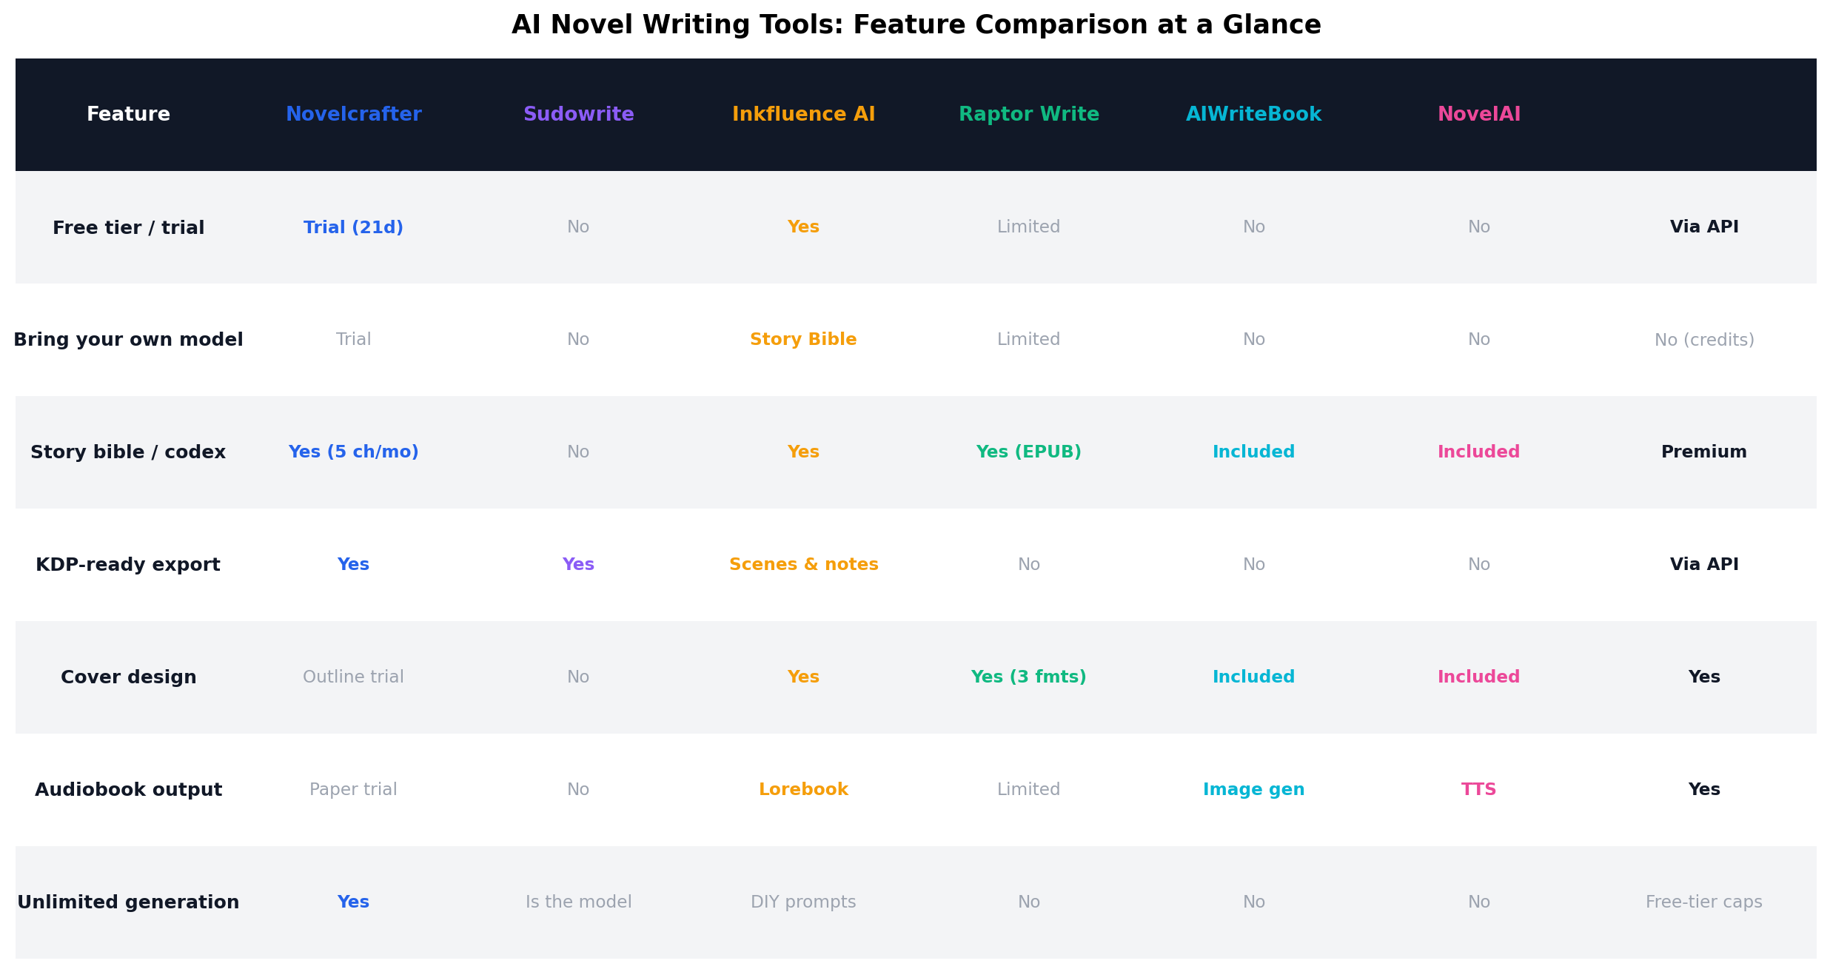Select the 'Free tier / trial' row label
Screen dimensions: 1830x972
128,228
